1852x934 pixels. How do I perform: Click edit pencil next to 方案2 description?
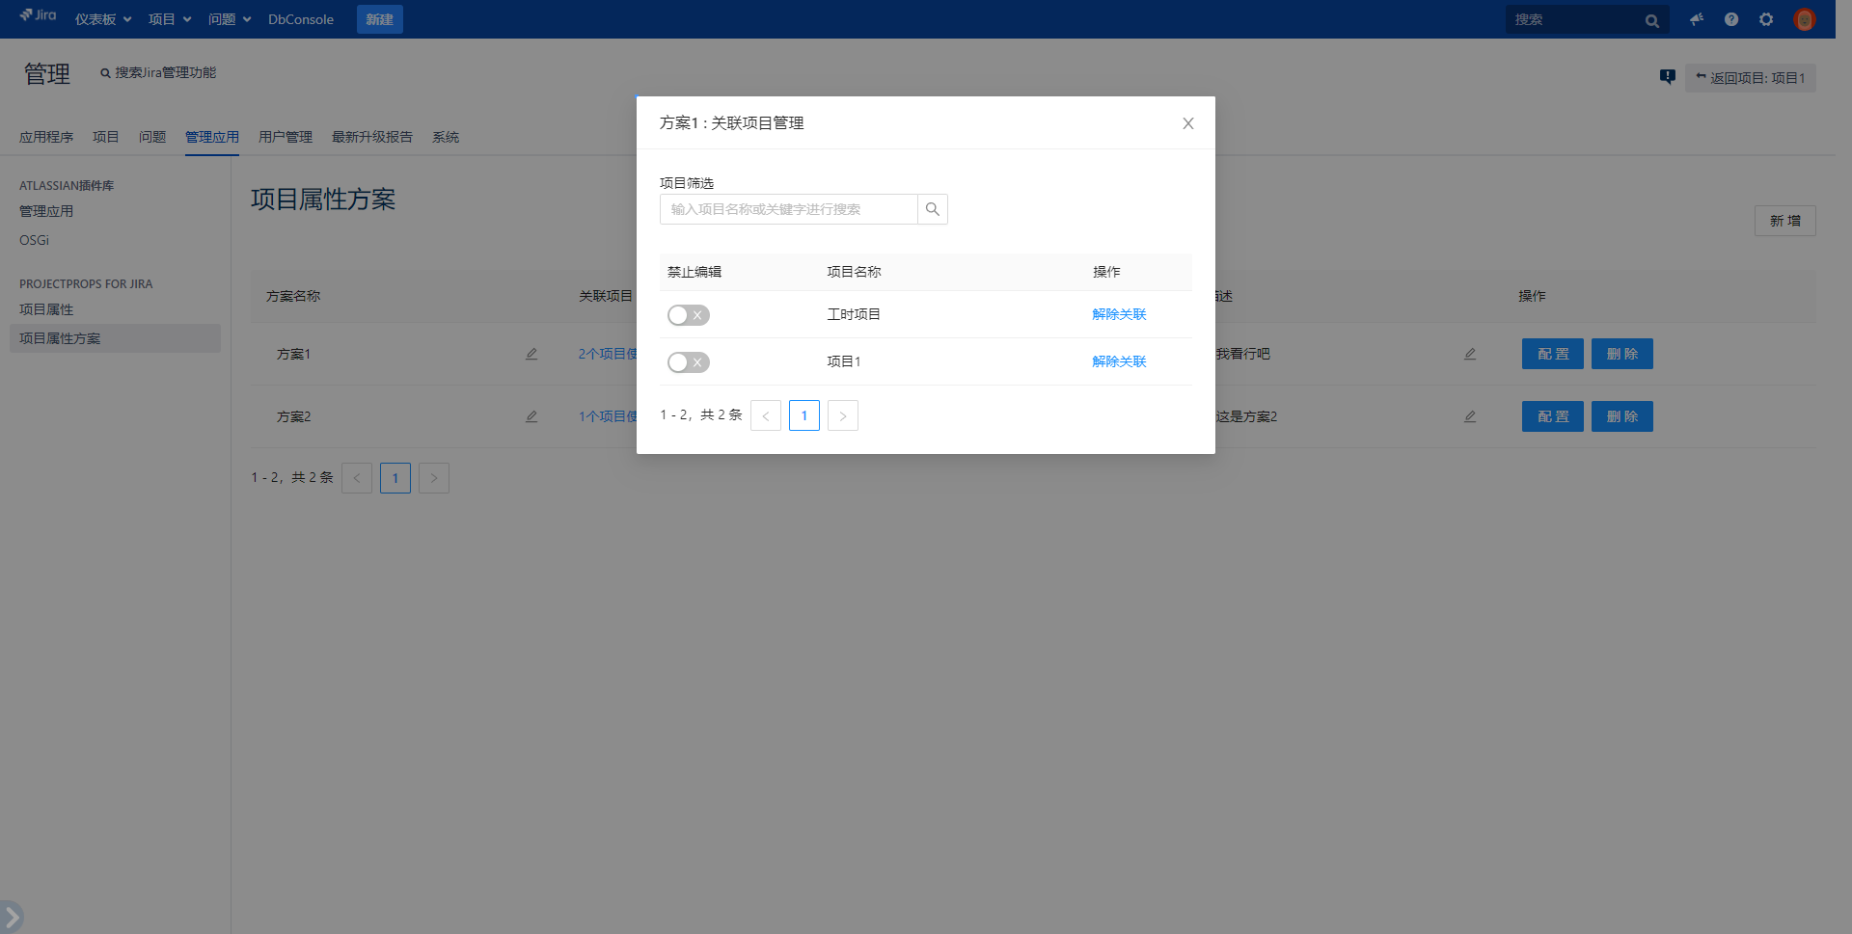pyautogui.click(x=1470, y=416)
